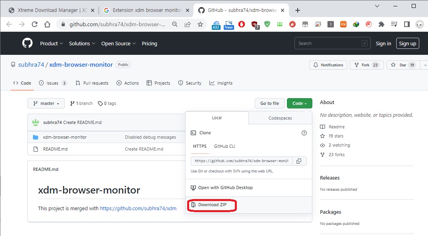
Task: Open a new browser tab
Action: (x=298, y=10)
